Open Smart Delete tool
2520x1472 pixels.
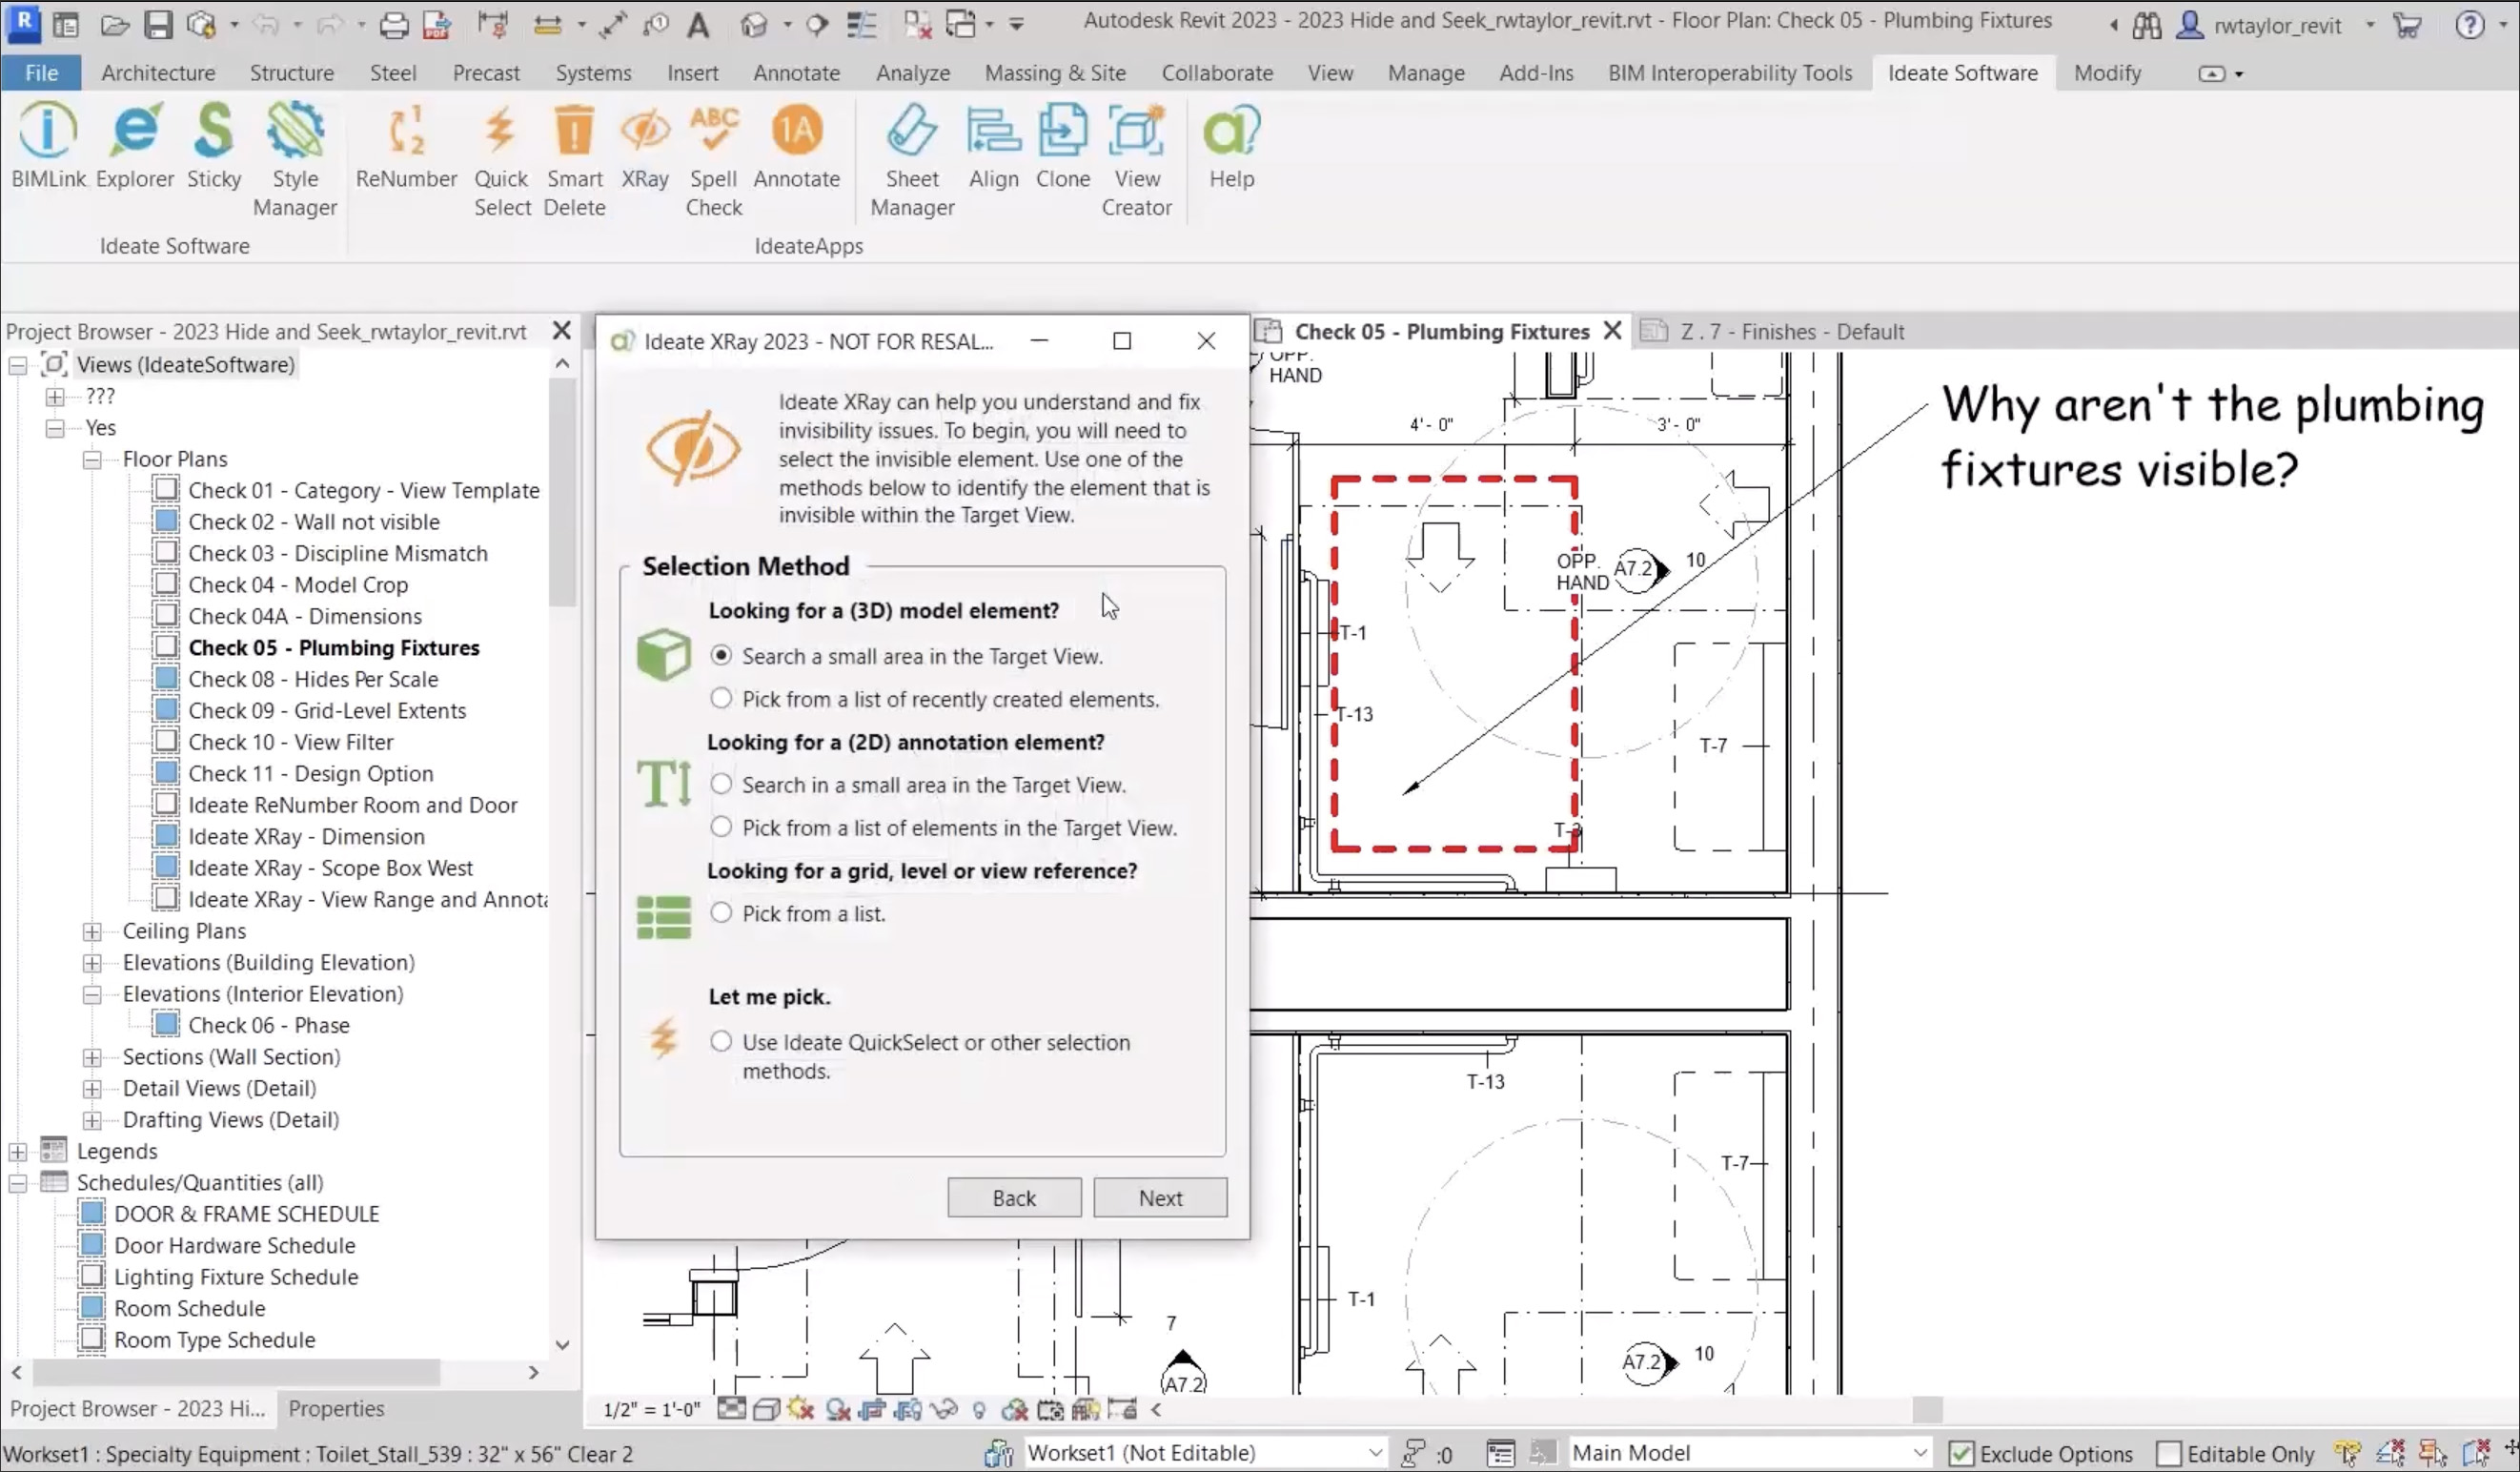[x=575, y=160]
